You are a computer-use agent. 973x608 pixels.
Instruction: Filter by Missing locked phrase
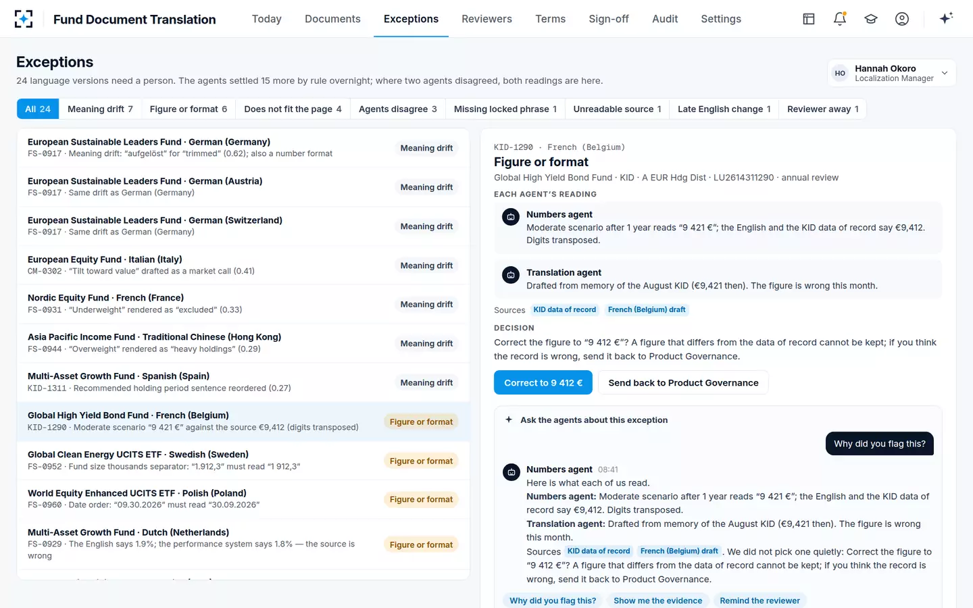[505, 109]
